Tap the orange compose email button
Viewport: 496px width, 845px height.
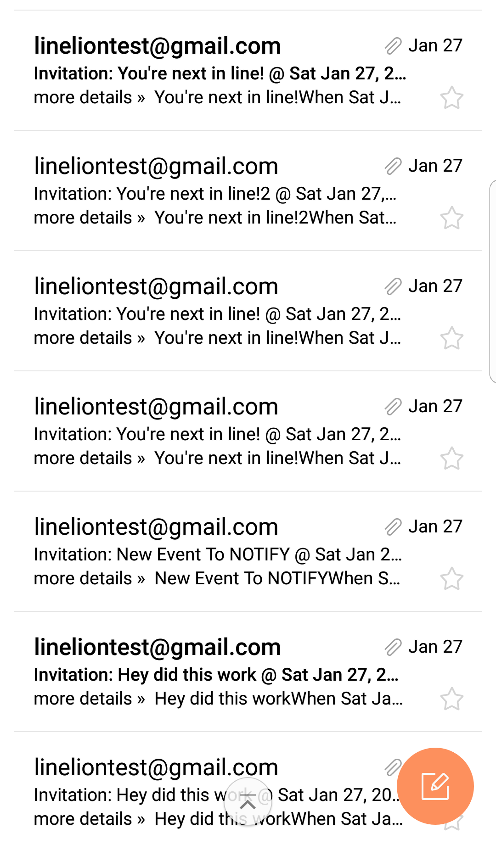click(435, 786)
